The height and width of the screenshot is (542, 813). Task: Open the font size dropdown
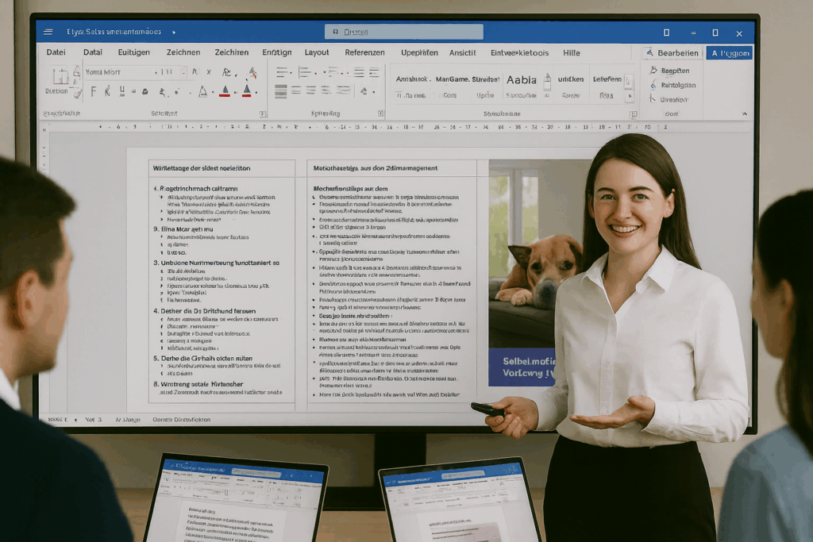183,72
